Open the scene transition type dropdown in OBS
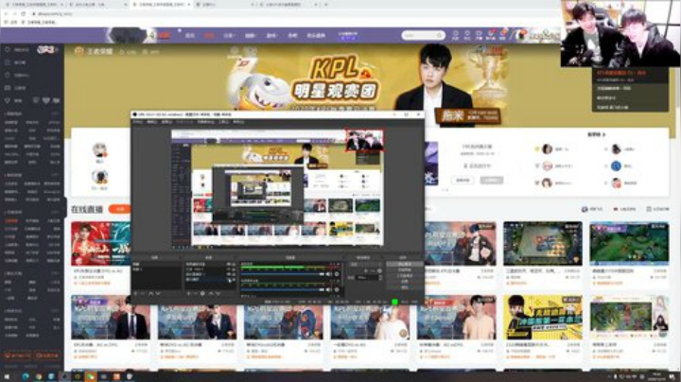This screenshot has height=382, width=681. coord(365,265)
